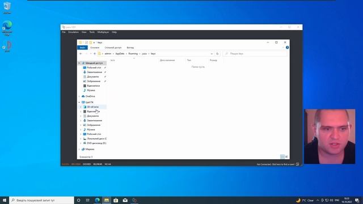Toggle DOCKED mode in yuzu status bar
The image size is (363, 204).
click(87, 164)
